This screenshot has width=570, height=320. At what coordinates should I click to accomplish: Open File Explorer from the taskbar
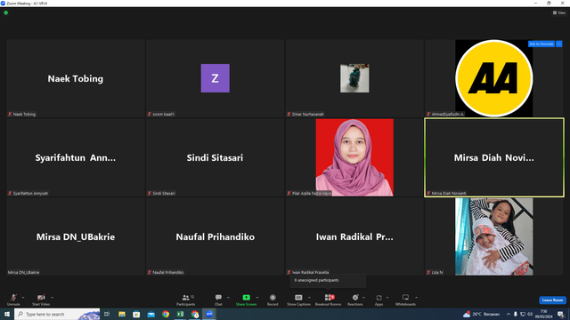point(122,314)
